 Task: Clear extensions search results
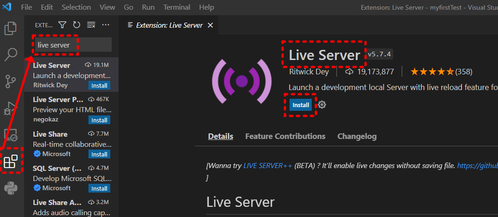[x=91, y=24]
